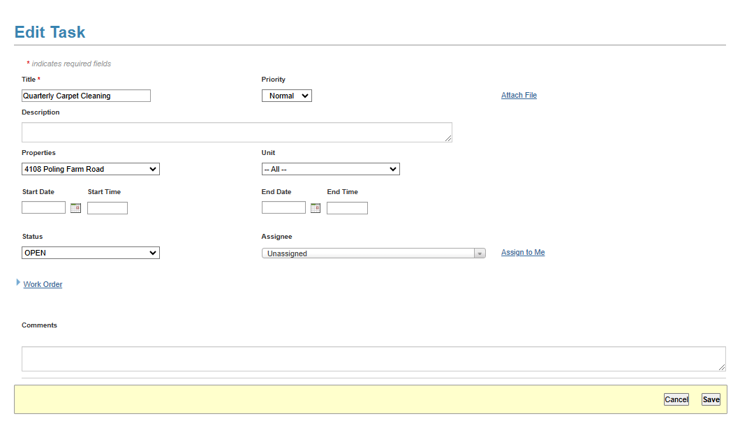Image resolution: width=740 pixels, height=428 pixels.
Task: Click the Assign to Me link
Action: [523, 252]
